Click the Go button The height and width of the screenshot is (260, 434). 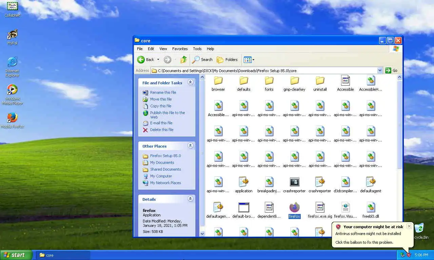[x=391, y=70]
